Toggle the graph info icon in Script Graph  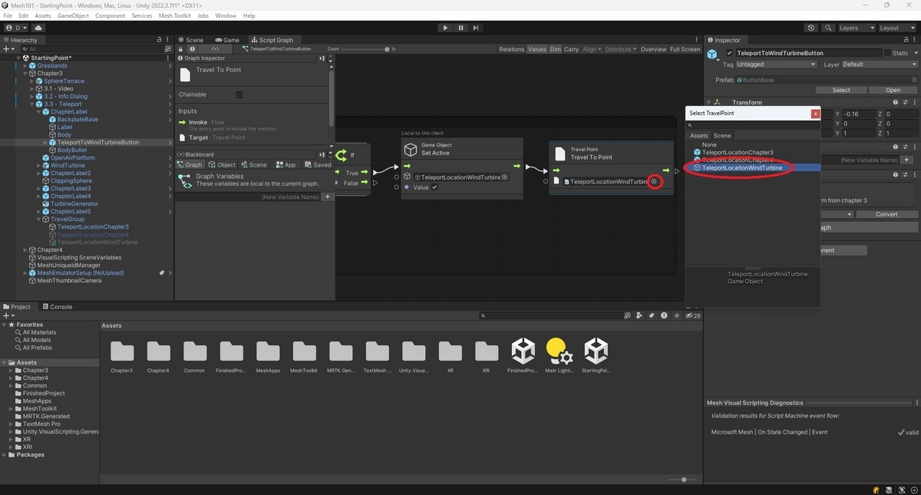tap(193, 48)
